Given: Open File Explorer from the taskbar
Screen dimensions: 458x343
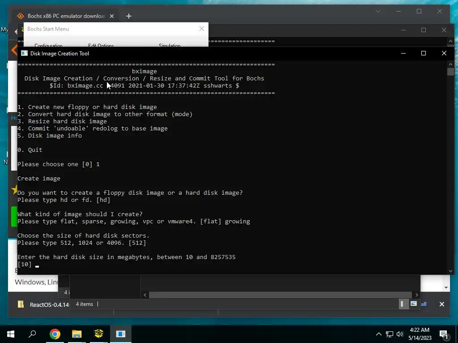Looking at the screenshot, I should (x=77, y=334).
